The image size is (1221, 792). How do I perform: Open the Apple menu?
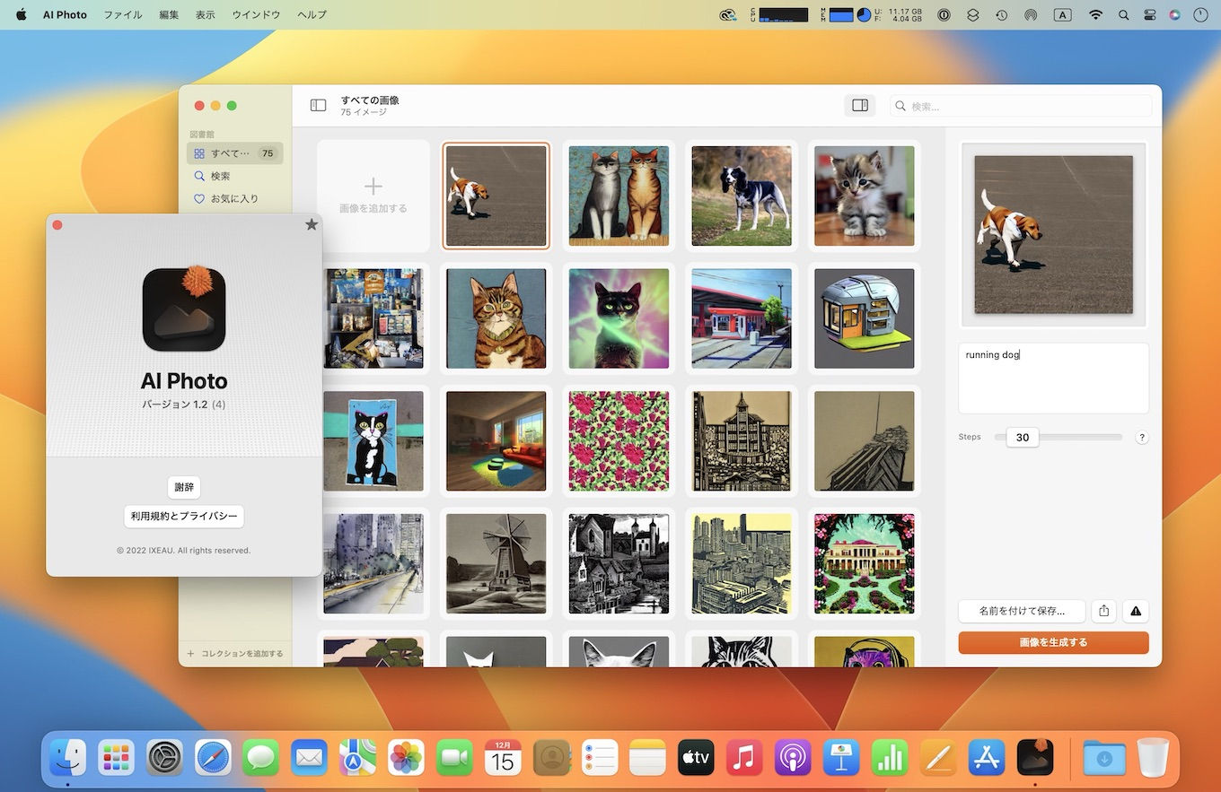tap(21, 15)
